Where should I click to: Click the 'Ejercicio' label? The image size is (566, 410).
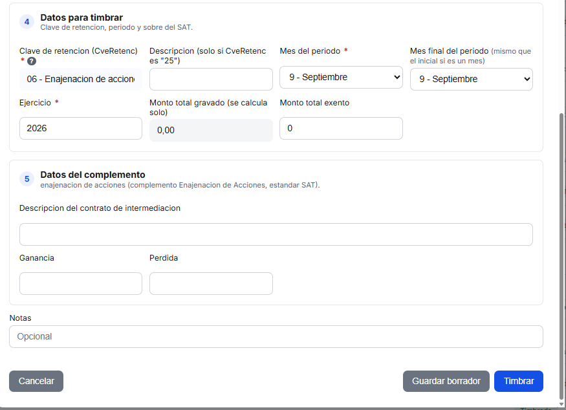pos(35,103)
